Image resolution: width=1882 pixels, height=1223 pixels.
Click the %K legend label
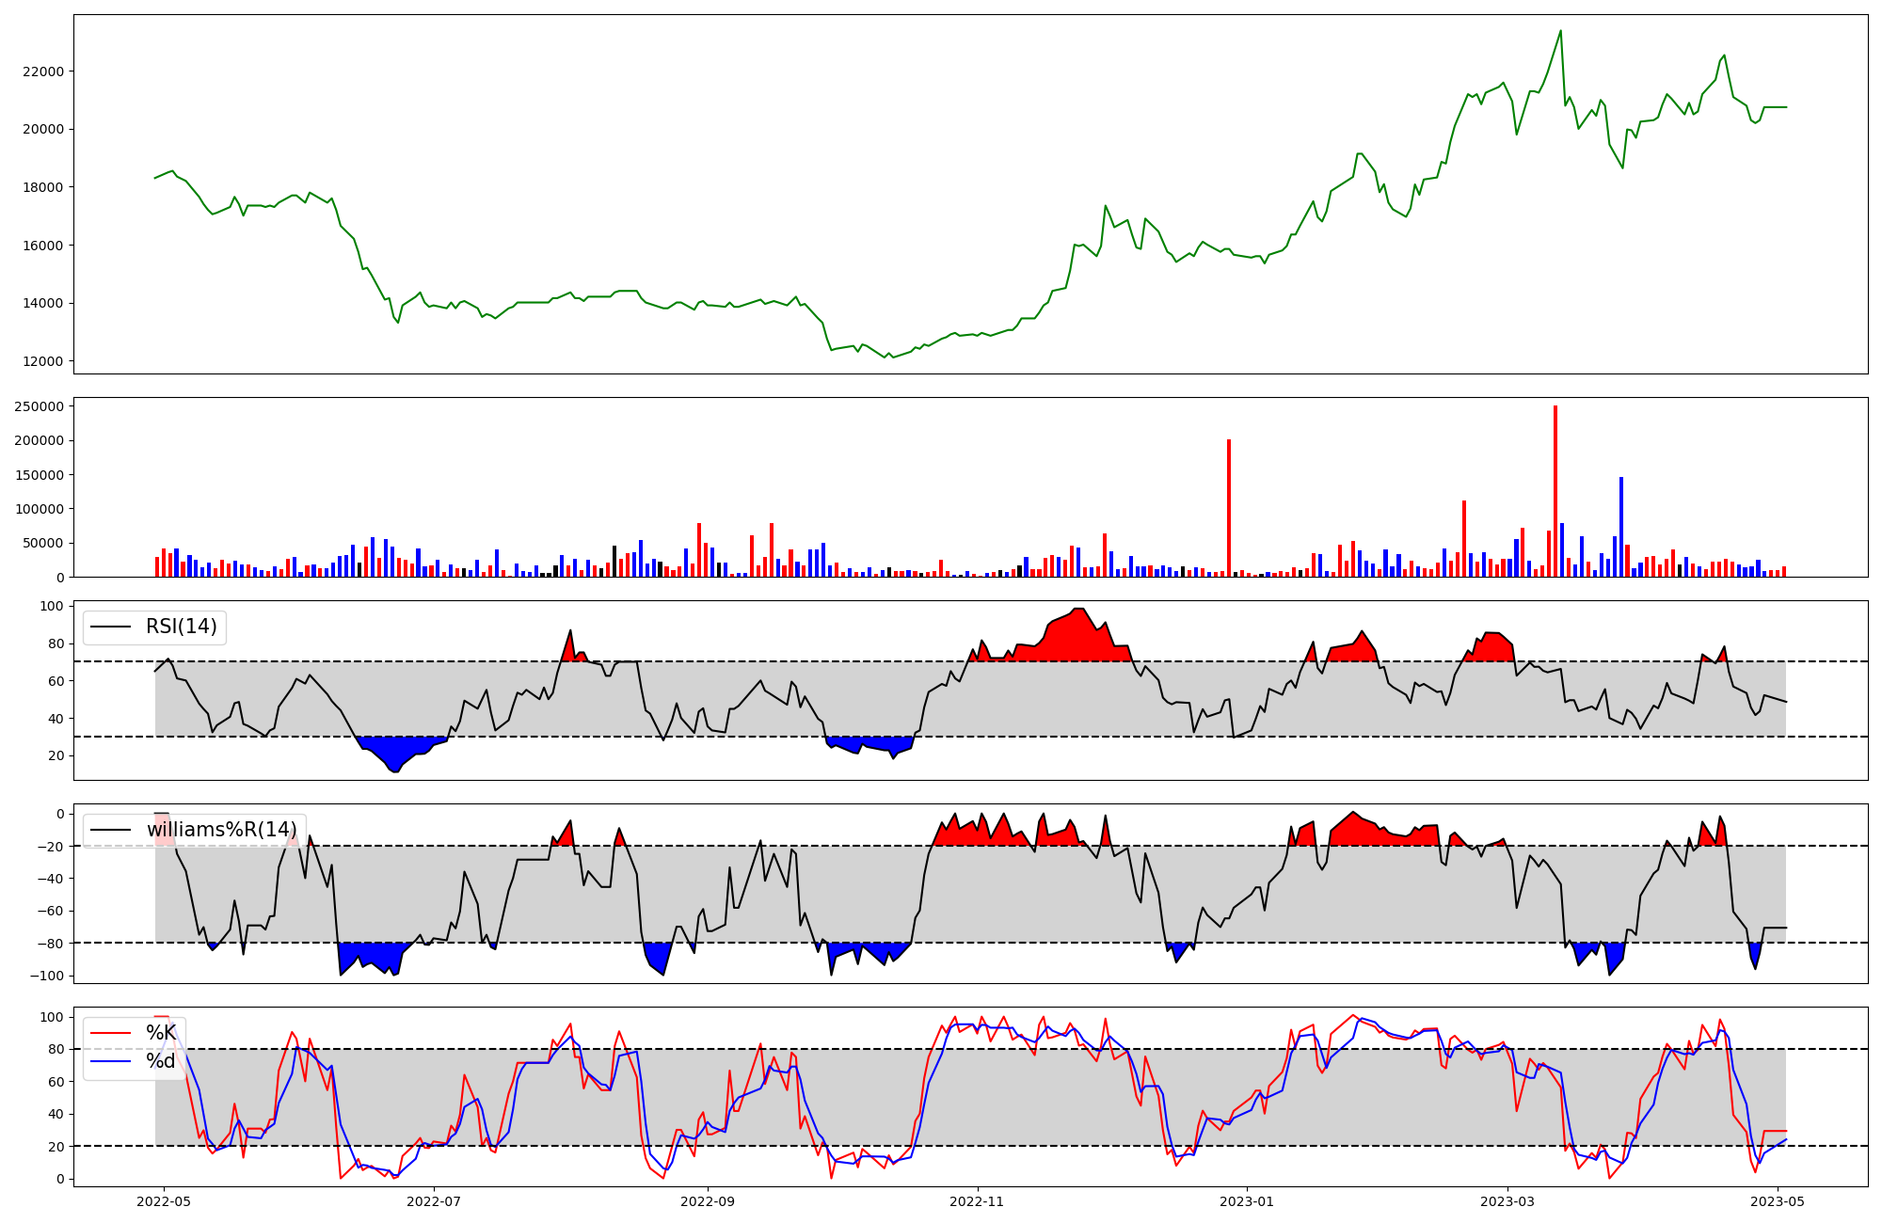click(161, 1033)
